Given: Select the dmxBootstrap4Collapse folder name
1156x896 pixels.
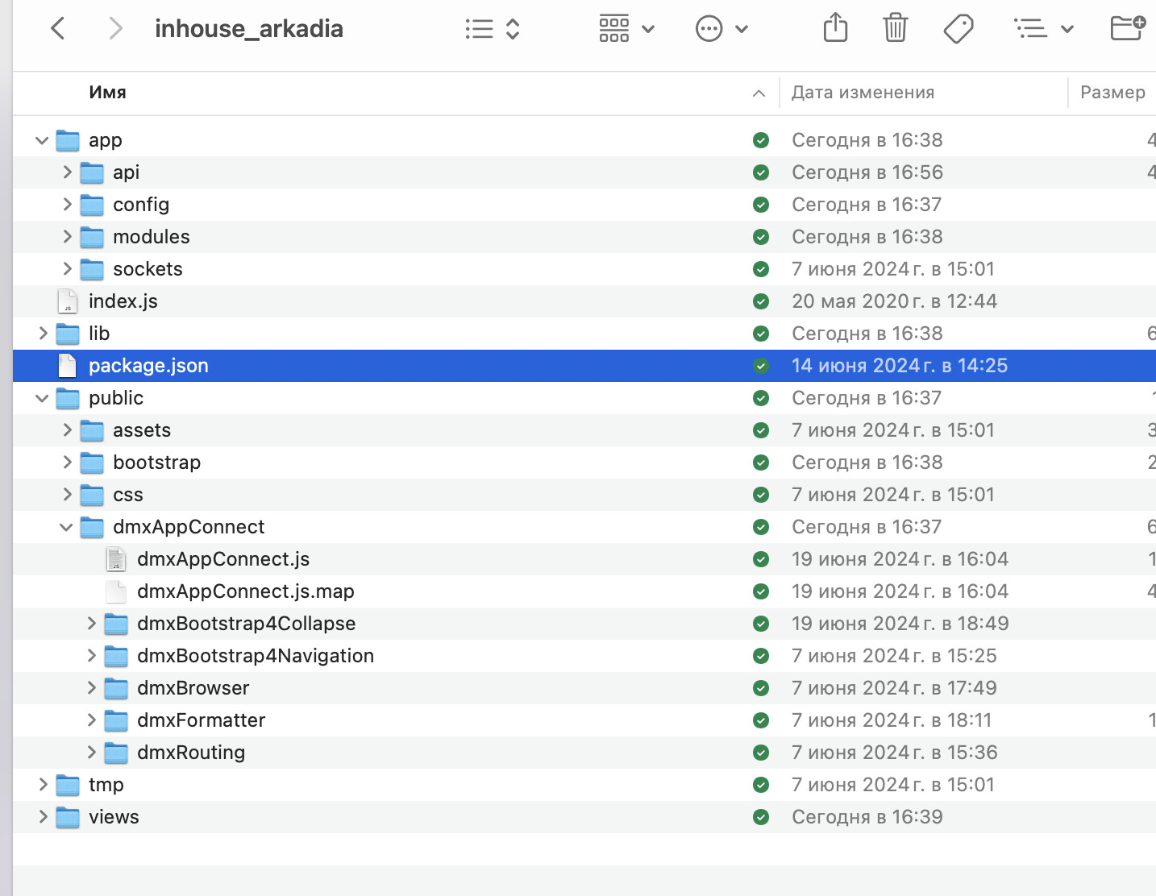Looking at the screenshot, I should 247,624.
